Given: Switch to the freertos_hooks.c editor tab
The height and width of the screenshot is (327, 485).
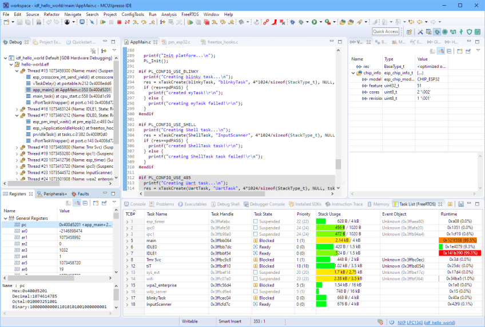Looking at the screenshot, I should [x=219, y=42].
